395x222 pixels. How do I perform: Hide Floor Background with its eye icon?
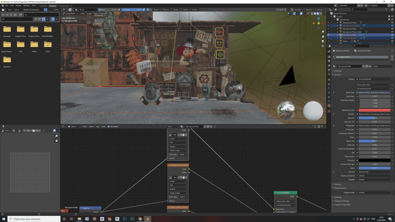click(392, 38)
